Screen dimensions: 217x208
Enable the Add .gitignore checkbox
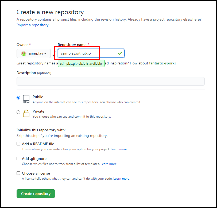[18, 159]
